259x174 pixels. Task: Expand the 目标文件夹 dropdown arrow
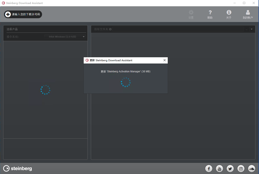[x=252, y=29]
